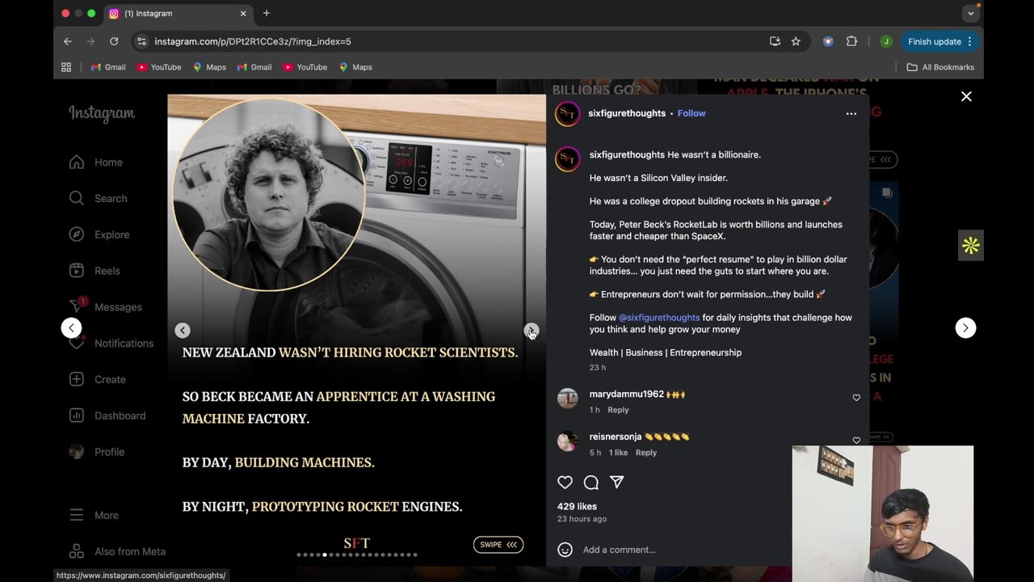Follow sixfigurethoughts account
Image resolution: width=1034 pixels, height=582 pixels.
[x=691, y=113]
